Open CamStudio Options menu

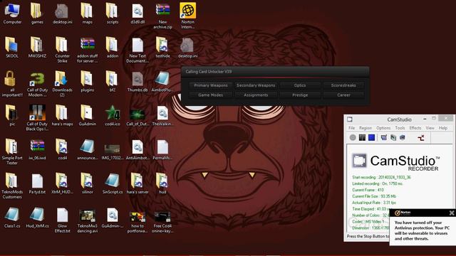coord(383,128)
